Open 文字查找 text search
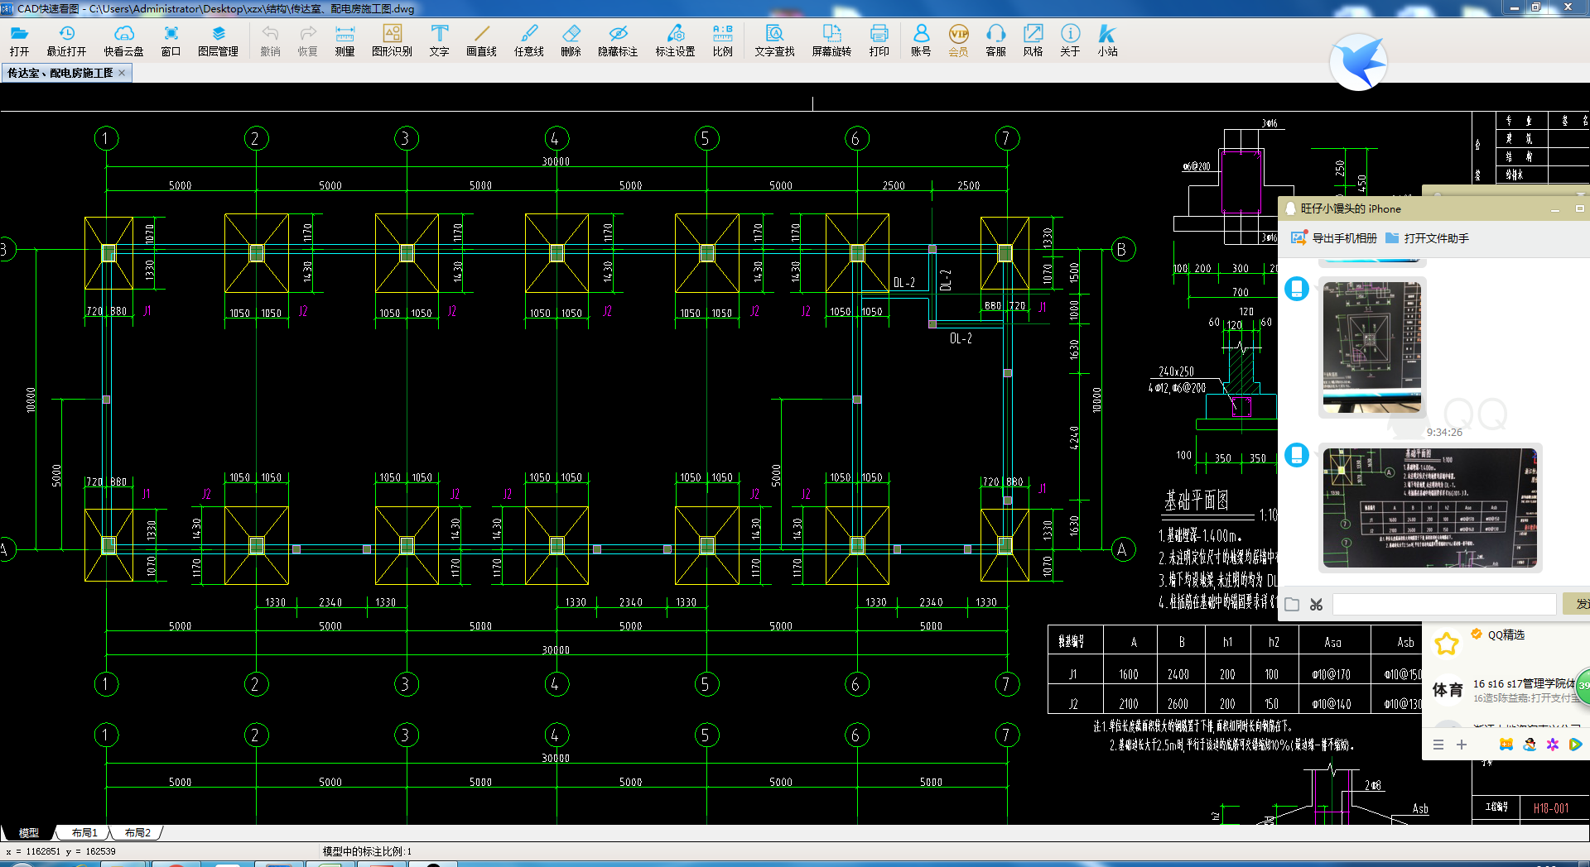 click(774, 40)
